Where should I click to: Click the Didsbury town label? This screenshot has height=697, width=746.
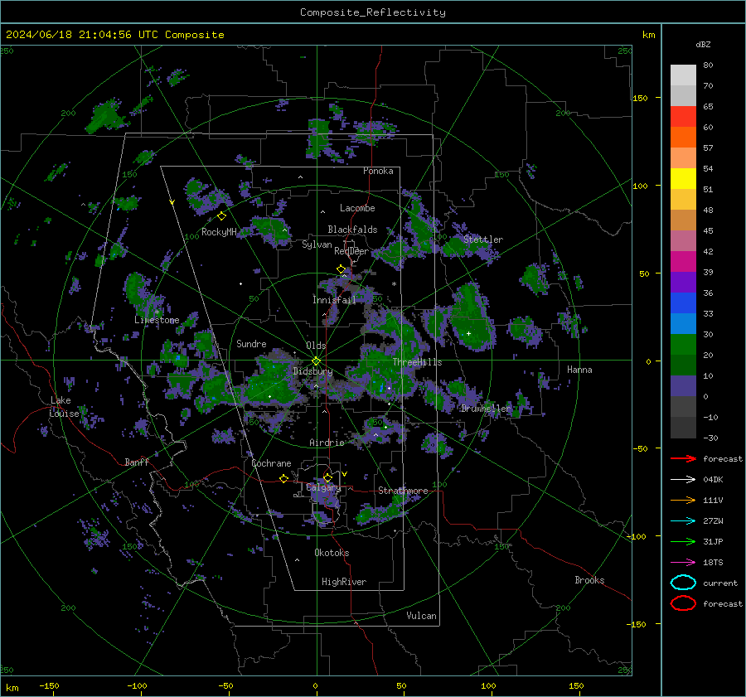(312, 371)
